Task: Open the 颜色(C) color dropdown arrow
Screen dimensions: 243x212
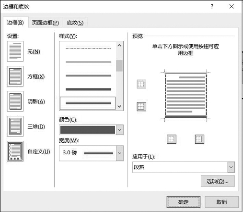Action: [120, 130]
